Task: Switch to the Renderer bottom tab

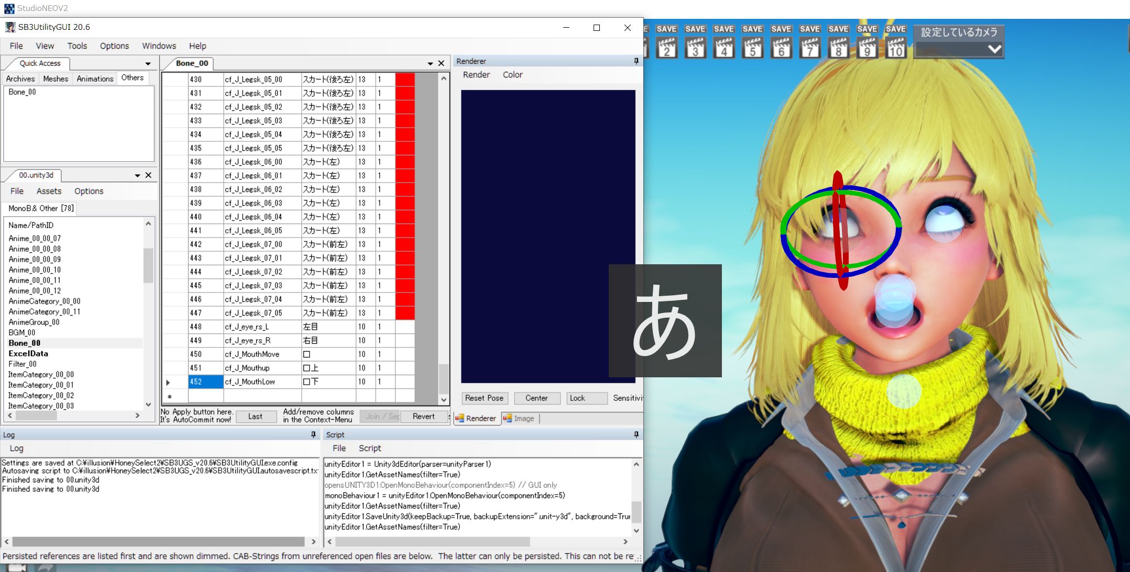Action: coord(476,419)
